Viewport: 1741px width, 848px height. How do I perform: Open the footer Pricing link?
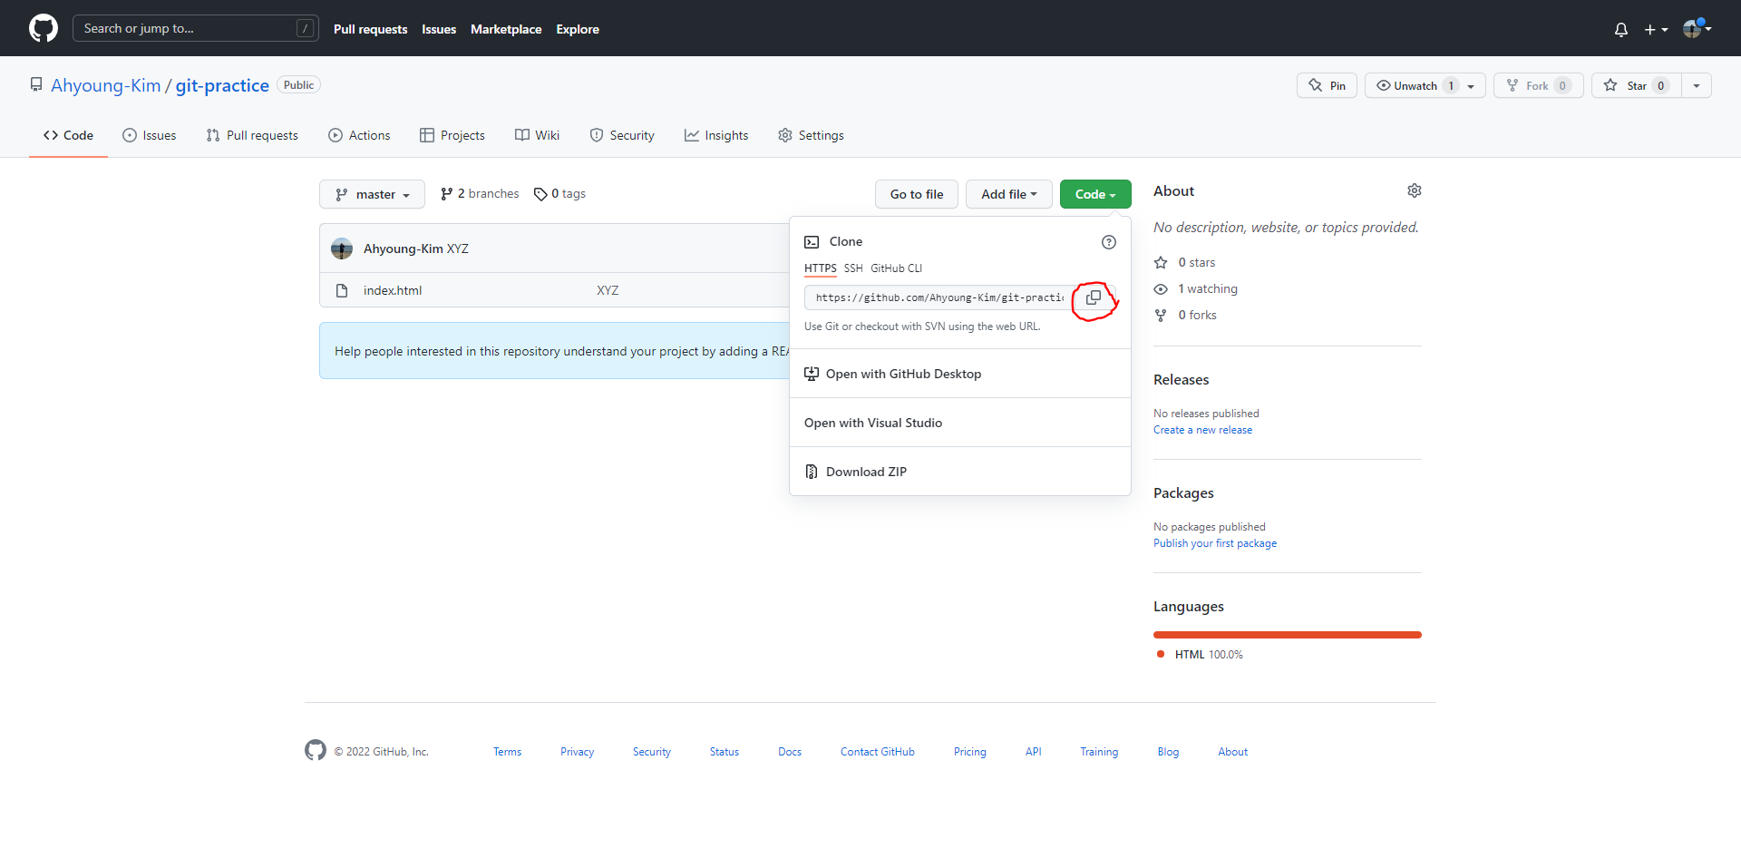[x=970, y=752]
